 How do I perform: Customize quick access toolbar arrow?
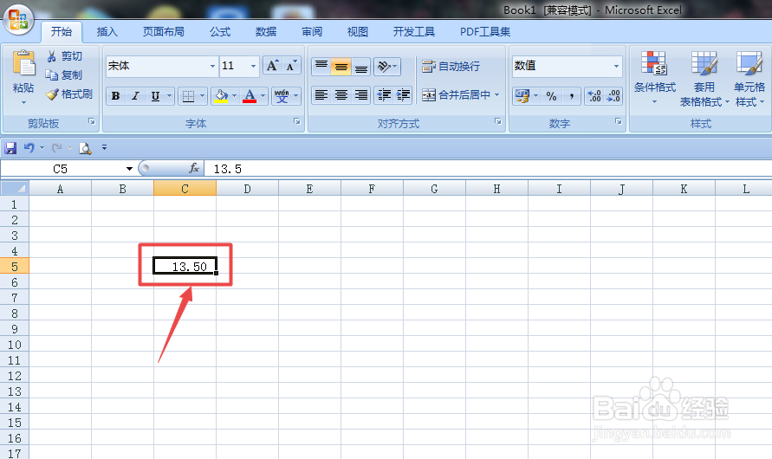104,147
